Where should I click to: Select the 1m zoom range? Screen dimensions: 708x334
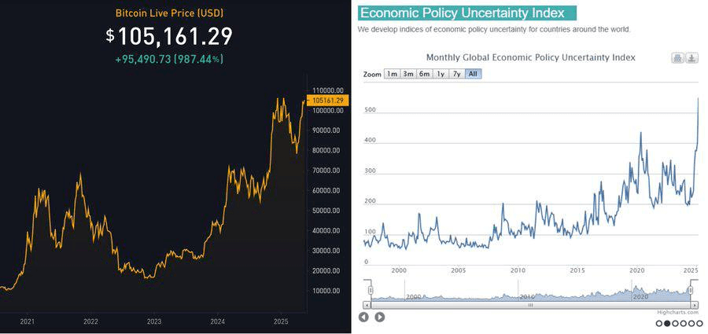click(392, 74)
